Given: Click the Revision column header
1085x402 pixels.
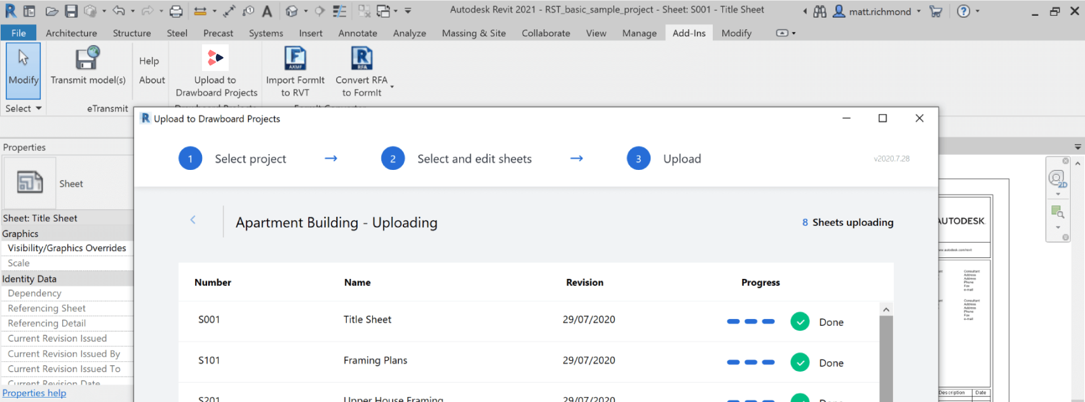Looking at the screenshot, I should tap(584, 282).
